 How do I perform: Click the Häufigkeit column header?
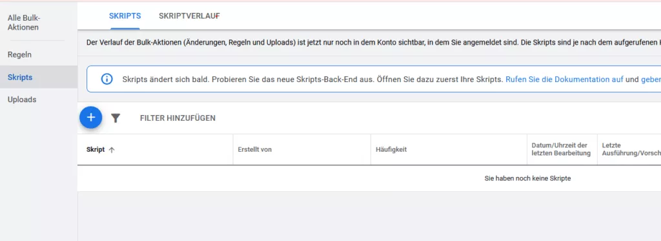[x=391, y=149]
